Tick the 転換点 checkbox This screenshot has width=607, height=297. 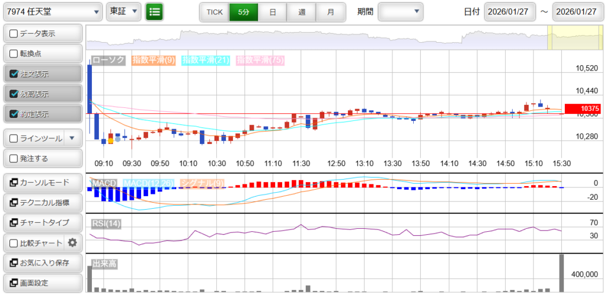coord(14,54)
